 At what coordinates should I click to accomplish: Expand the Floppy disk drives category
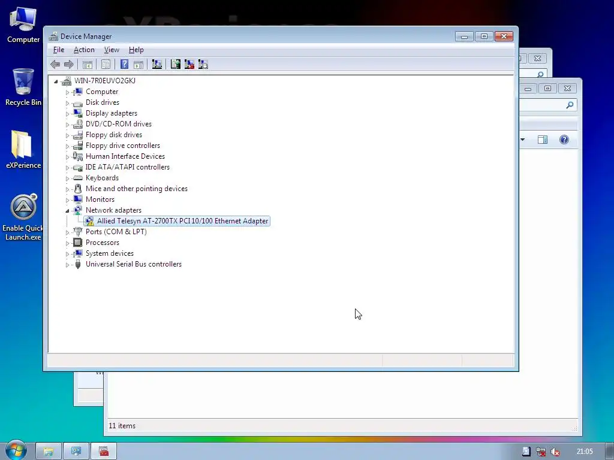pos(67,135)
